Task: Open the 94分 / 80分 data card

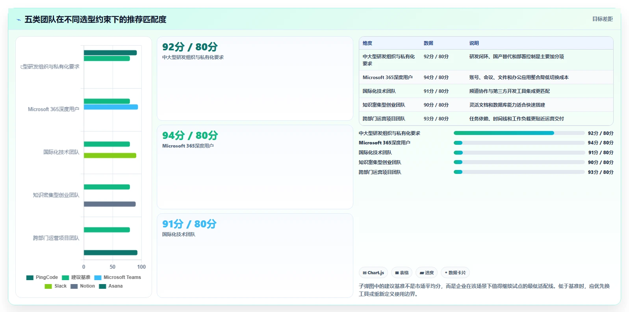Action: tap(255, 167)
